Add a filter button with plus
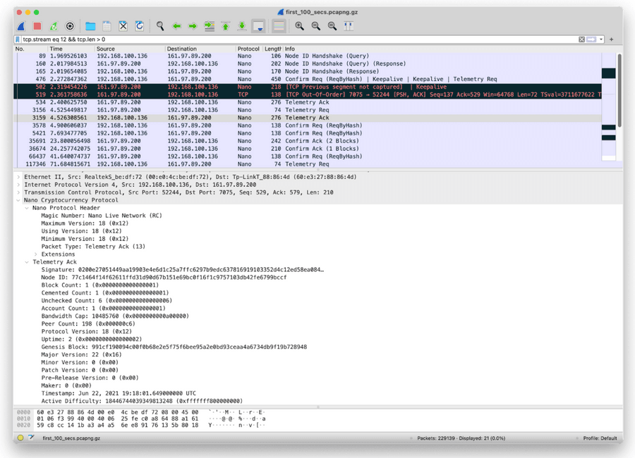Image resolution: width=635 pixels, height=458 pixels. click(x=612, y=39)
